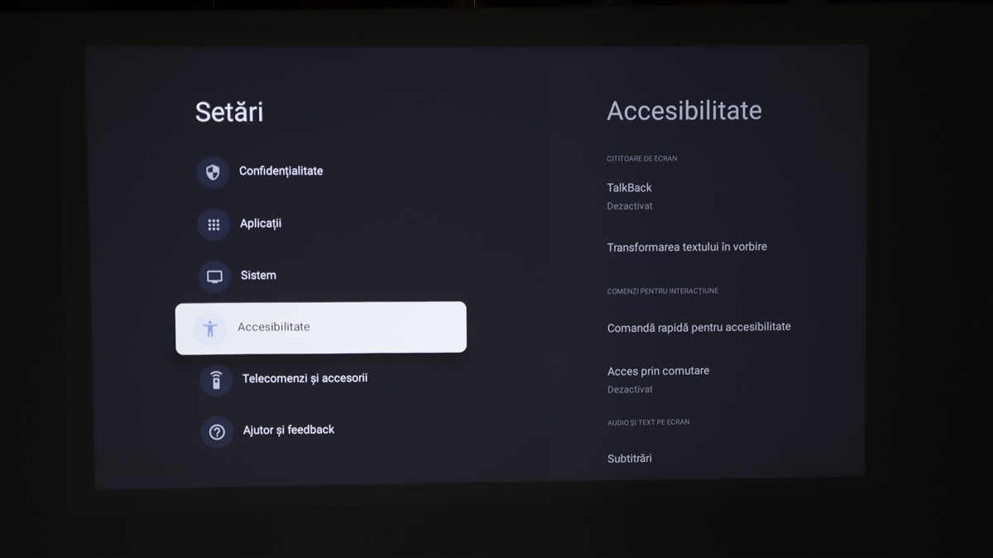Click the Accesibilitate panel title on right

click(684, 111)
